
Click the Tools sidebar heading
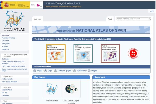pos(5,101)
